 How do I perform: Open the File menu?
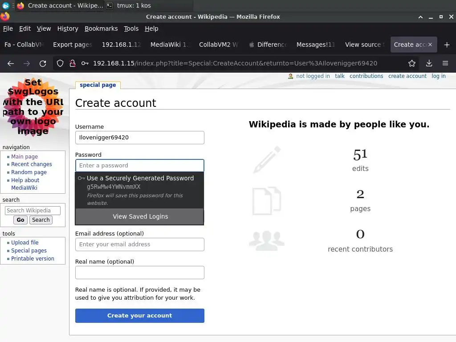coord(8,28)
